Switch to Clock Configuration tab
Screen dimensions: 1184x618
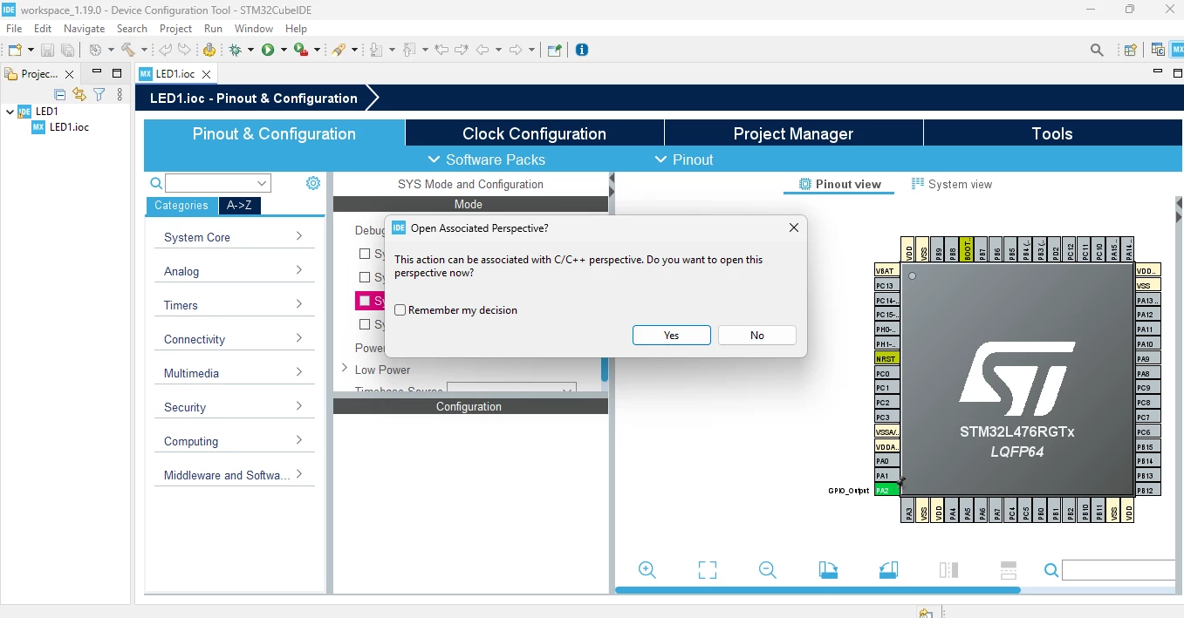[x=534, y=133]
